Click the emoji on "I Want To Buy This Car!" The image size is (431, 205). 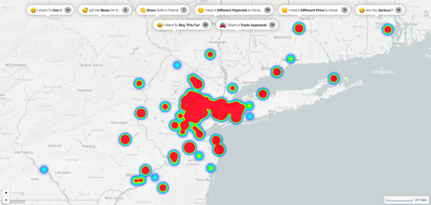(x=159, y=25)
